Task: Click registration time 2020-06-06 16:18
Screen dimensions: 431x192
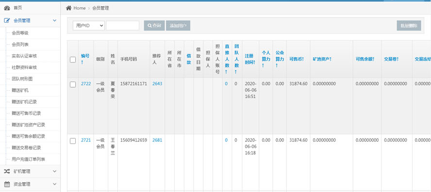Action: (x=250, y=146)
